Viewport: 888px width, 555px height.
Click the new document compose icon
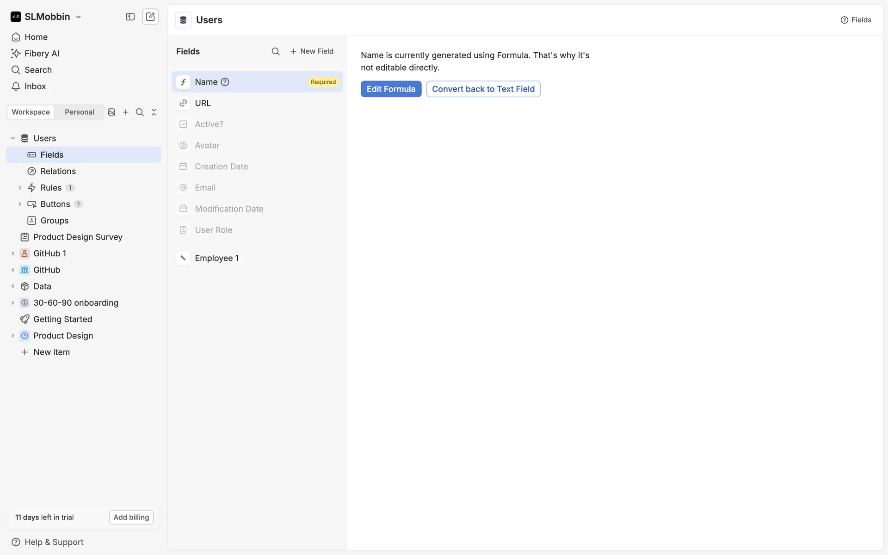[150, 17]
